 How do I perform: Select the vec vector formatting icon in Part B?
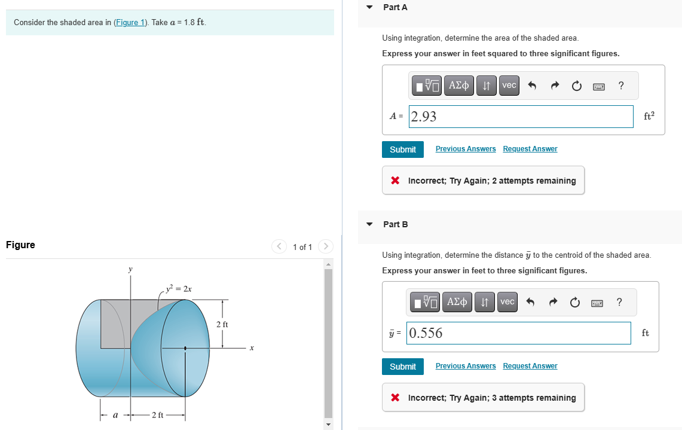tap(507, 302)
